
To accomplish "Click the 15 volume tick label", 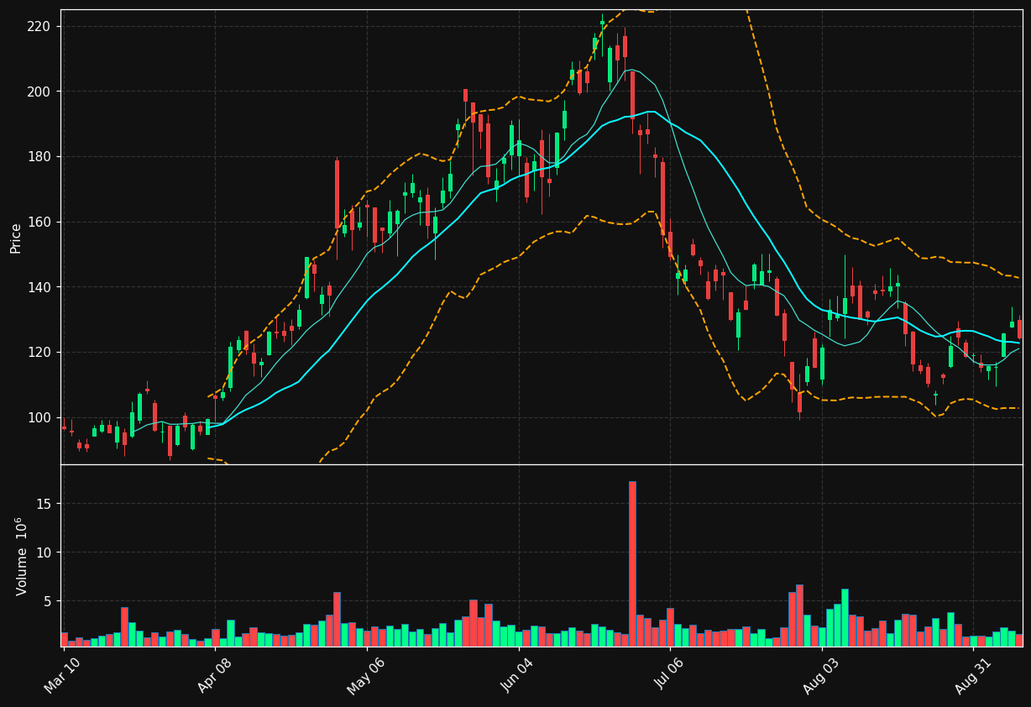I will tap(44, 503).
